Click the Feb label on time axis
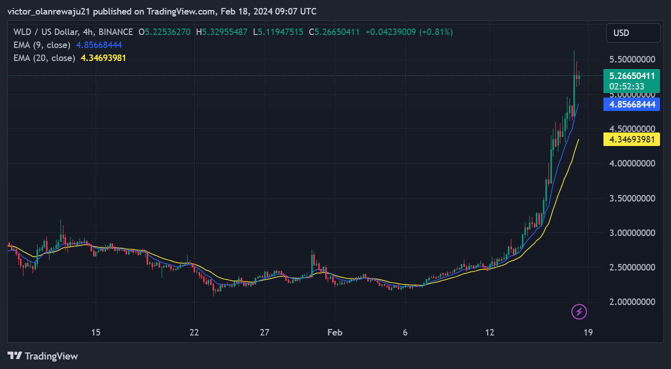This screenshot has height=369, width=671. (x=335, y=332)
